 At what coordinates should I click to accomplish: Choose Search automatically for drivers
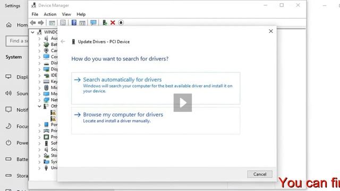tap(156, 89)
